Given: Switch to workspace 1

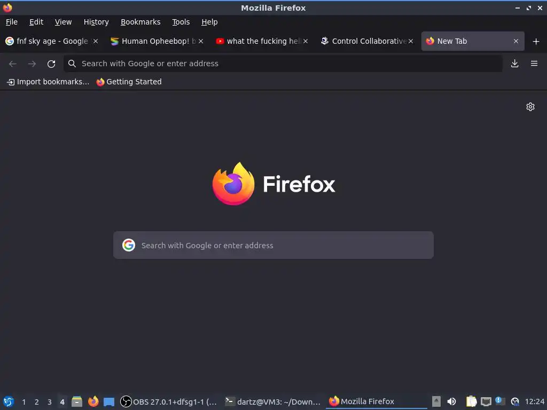Looking at the screenshot, I should coord(24,402).
